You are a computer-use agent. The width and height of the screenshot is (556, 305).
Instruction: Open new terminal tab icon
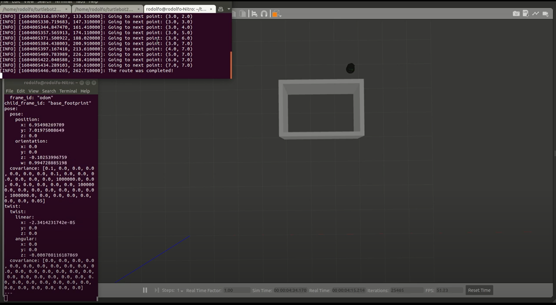tap(220, 9)
